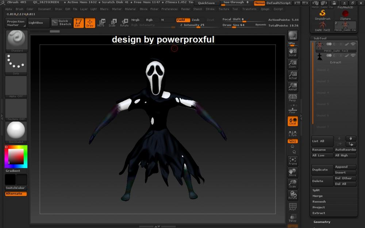Open the Preferences menu
The height and width of the screenshot is (228, 365).
tap(169, 9)
